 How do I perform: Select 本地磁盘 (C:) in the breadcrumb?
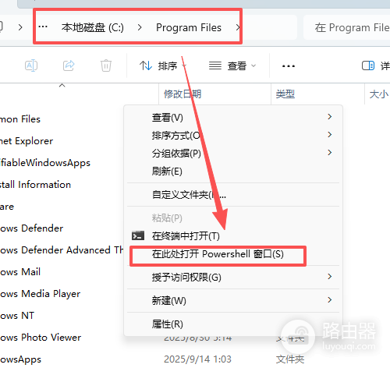[x=93, y=27]
